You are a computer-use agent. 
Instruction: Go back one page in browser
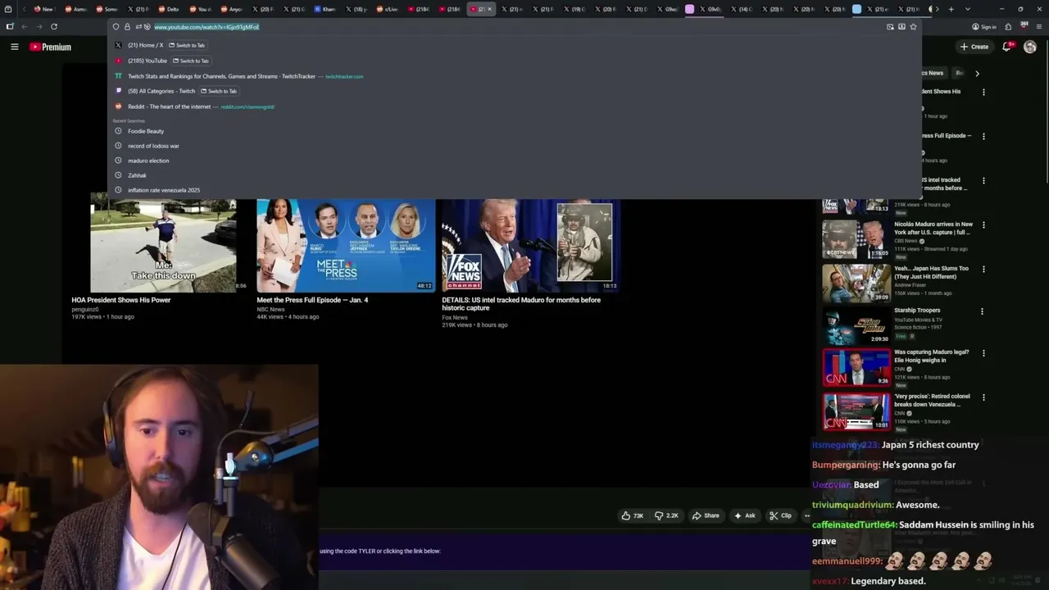(x=25, y=26)
